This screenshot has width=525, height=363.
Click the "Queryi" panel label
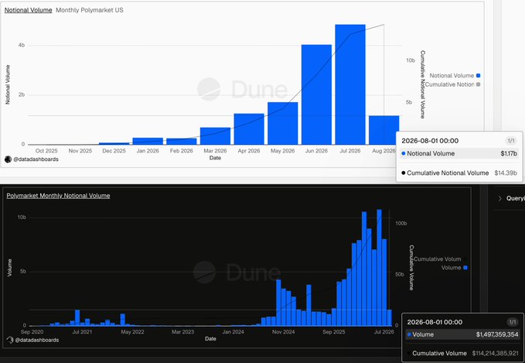pyautogui.click(x=515, y=198)
